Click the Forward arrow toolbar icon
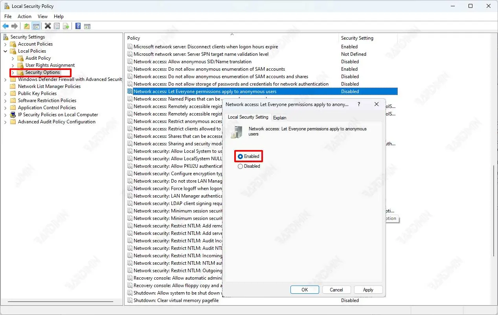The width and height of the screenshot is (498, 315). coord(15,26)
